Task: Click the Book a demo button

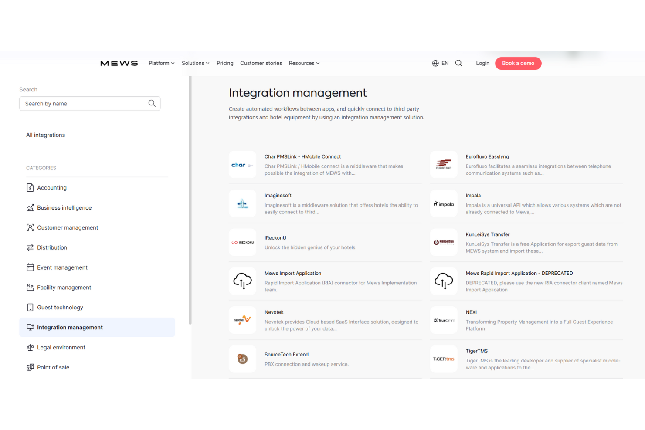Action: point(518,63)
